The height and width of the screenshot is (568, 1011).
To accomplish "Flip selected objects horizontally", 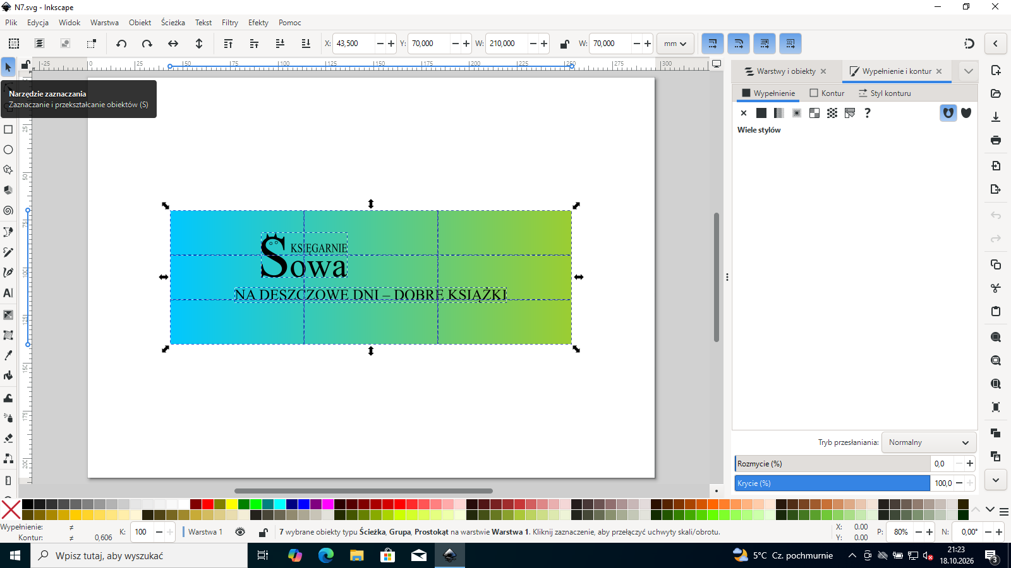I will click(173, 44).
